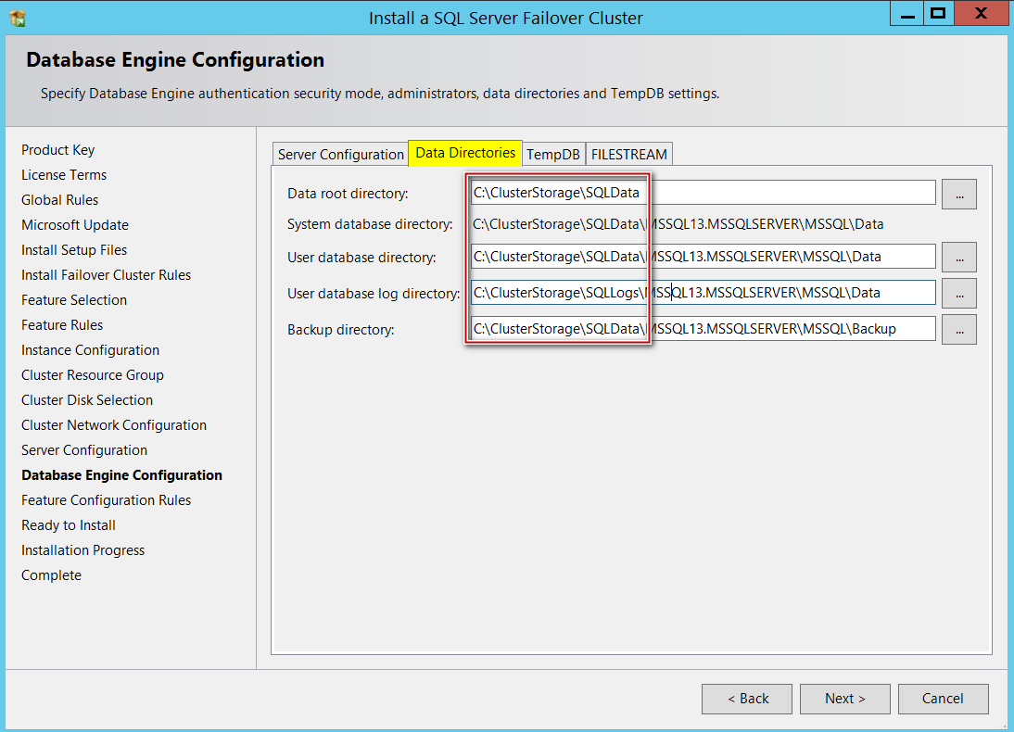The image size is (1014, 732).
Task: Open the TempDB tab
Action: (552, 155)
